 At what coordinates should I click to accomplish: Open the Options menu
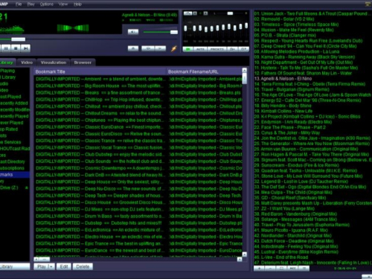[x=47, y=4]
